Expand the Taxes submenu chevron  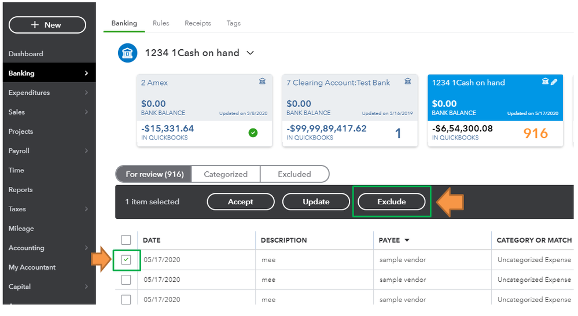click(x=86, y=209)
